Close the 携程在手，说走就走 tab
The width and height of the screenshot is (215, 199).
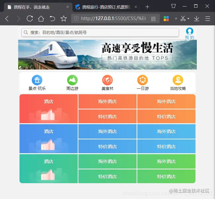67,7
